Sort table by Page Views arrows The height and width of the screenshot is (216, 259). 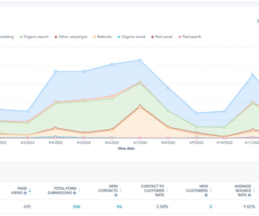click(30, 190)
